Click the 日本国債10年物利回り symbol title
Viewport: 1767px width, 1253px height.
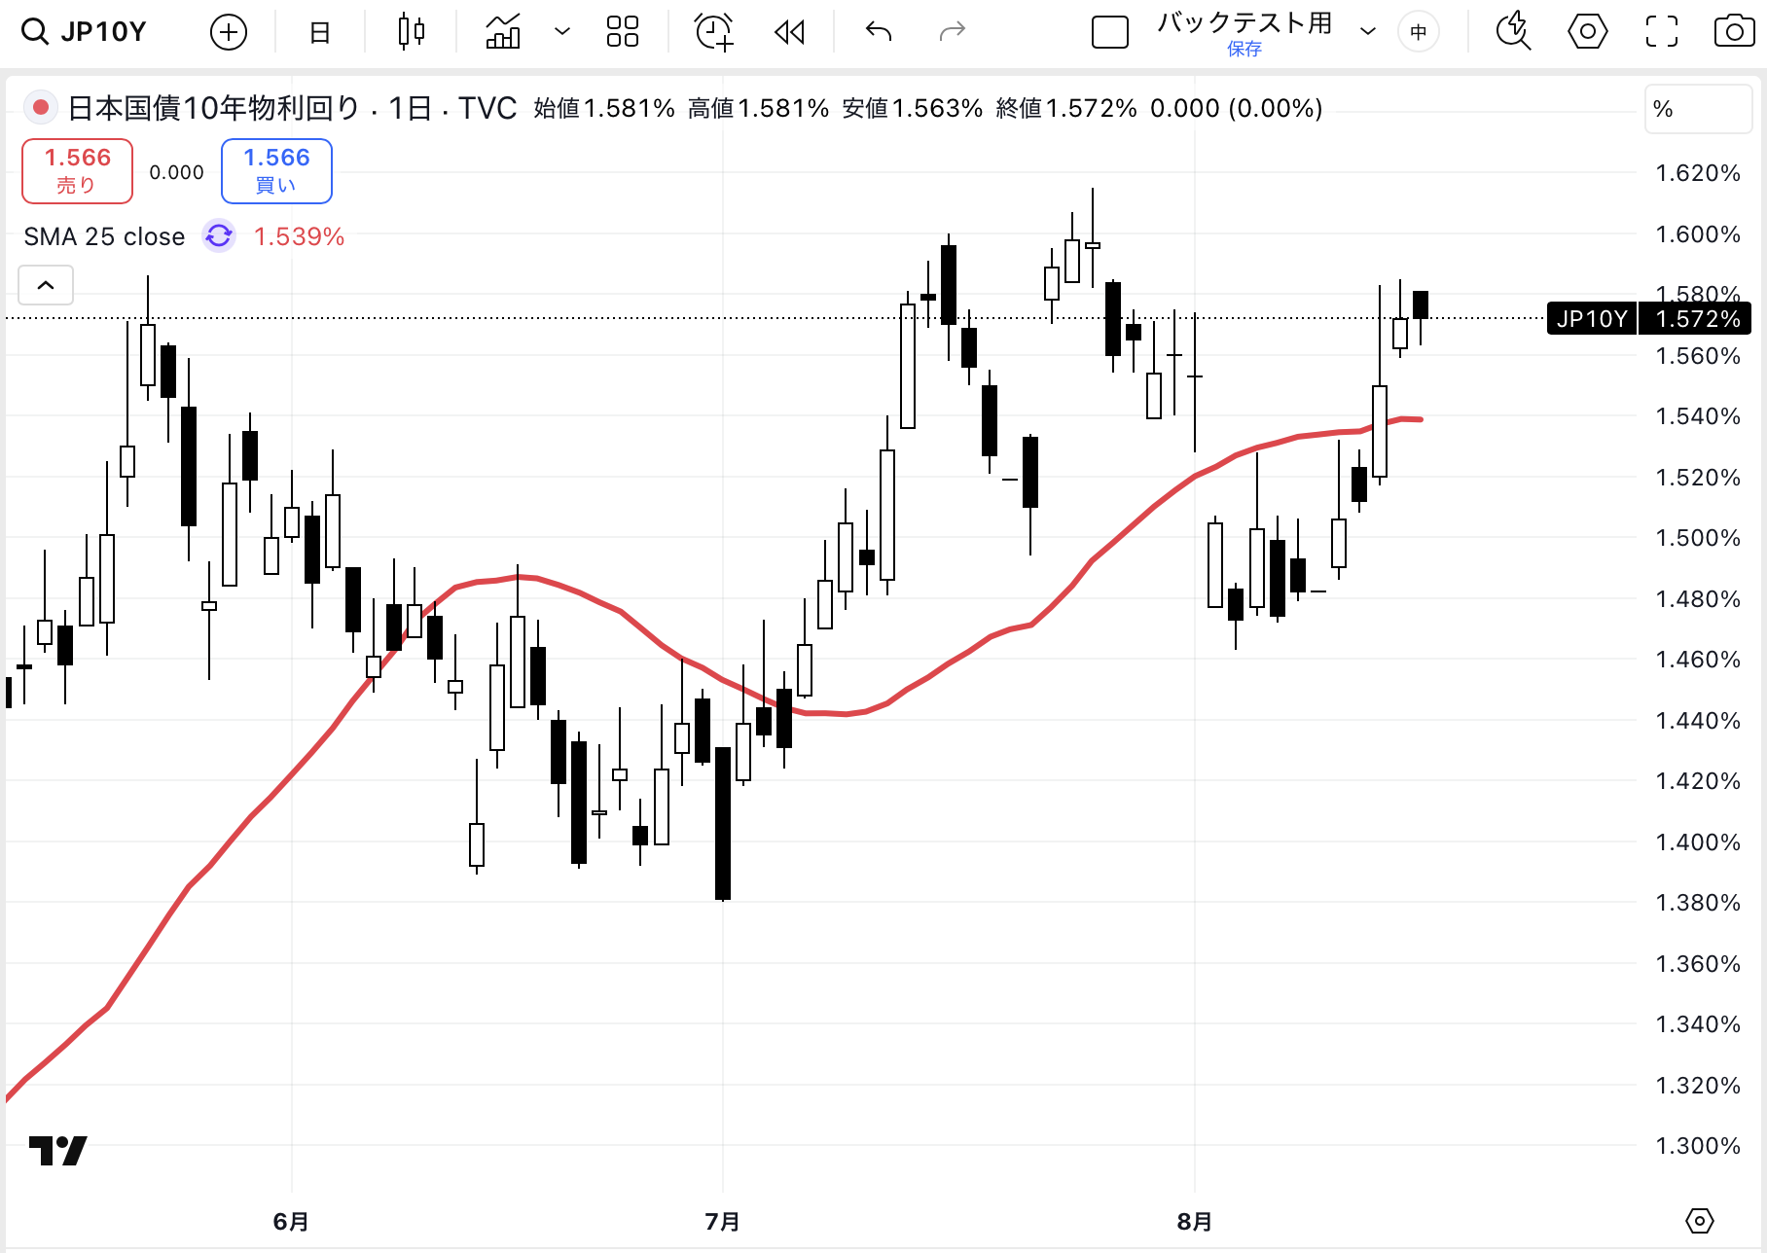(x=214, y=108)
